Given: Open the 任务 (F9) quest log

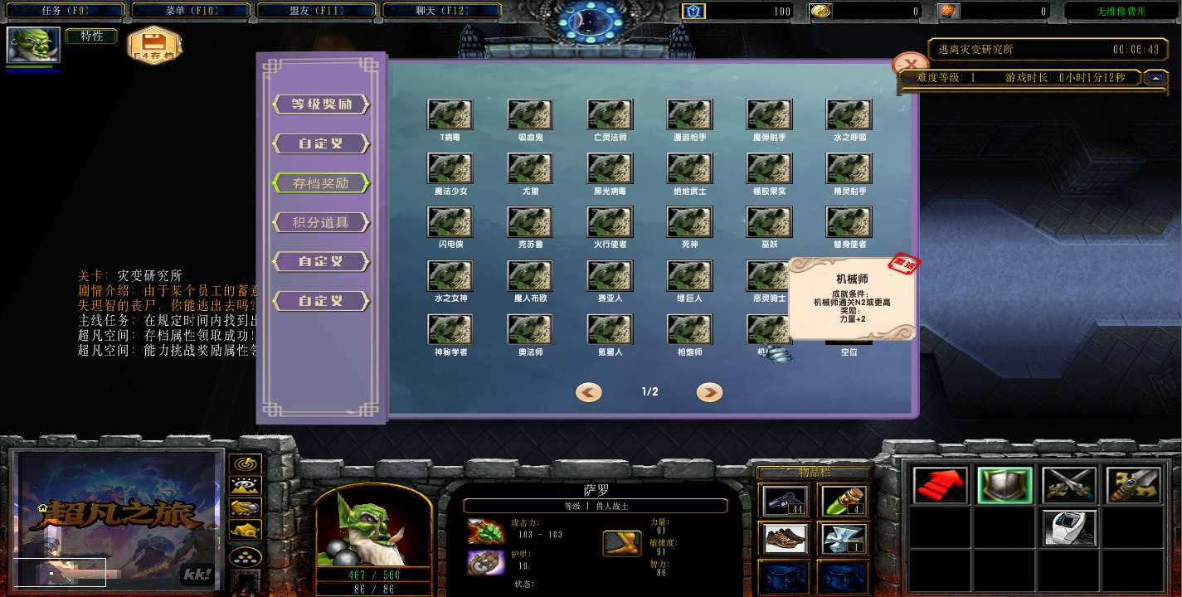Looking at the screenshot, I should click(65, 11).
